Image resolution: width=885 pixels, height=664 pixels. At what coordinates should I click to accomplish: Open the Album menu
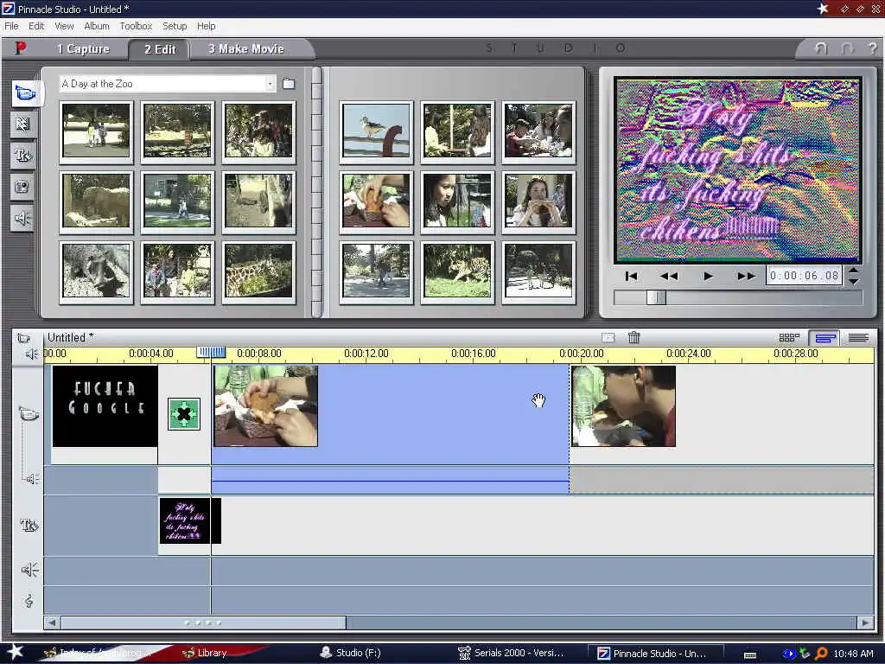(x=97, y=26)
